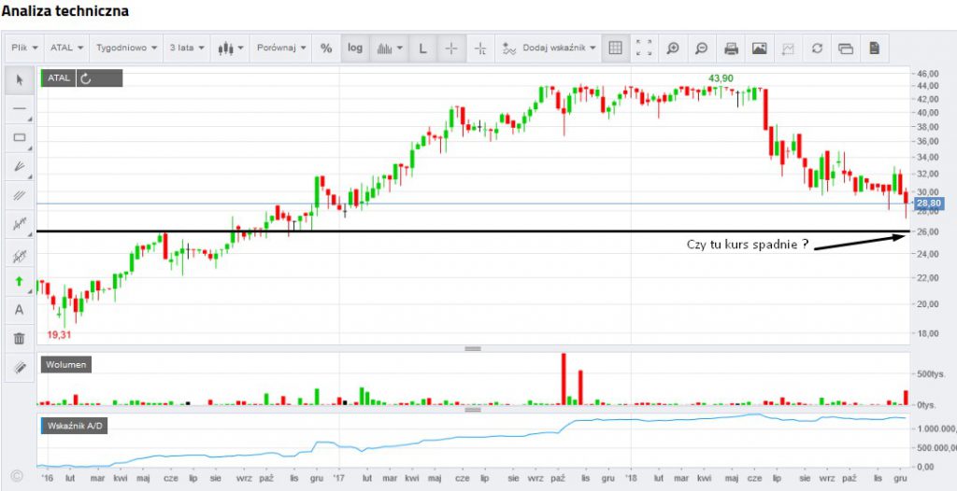Image resolution: width=957 pixels, height=491 pixels.
Task: Click the zoom in magnifier icon
Action: click(x=673, y=48)
